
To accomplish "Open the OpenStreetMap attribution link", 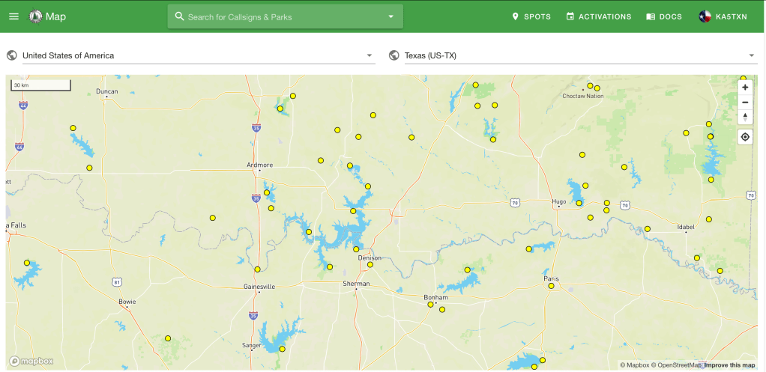I will [x=679, y=365].
